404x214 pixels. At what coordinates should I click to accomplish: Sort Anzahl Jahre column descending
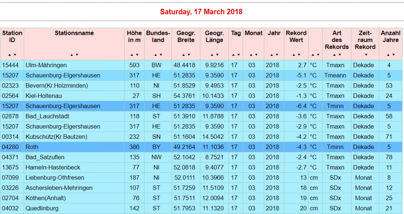tap(393, 55)
